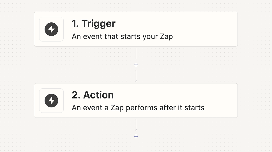Click the word "performs" in the Action description
The width and height of the screenshot is (272, 152).
tap(140, 108)
